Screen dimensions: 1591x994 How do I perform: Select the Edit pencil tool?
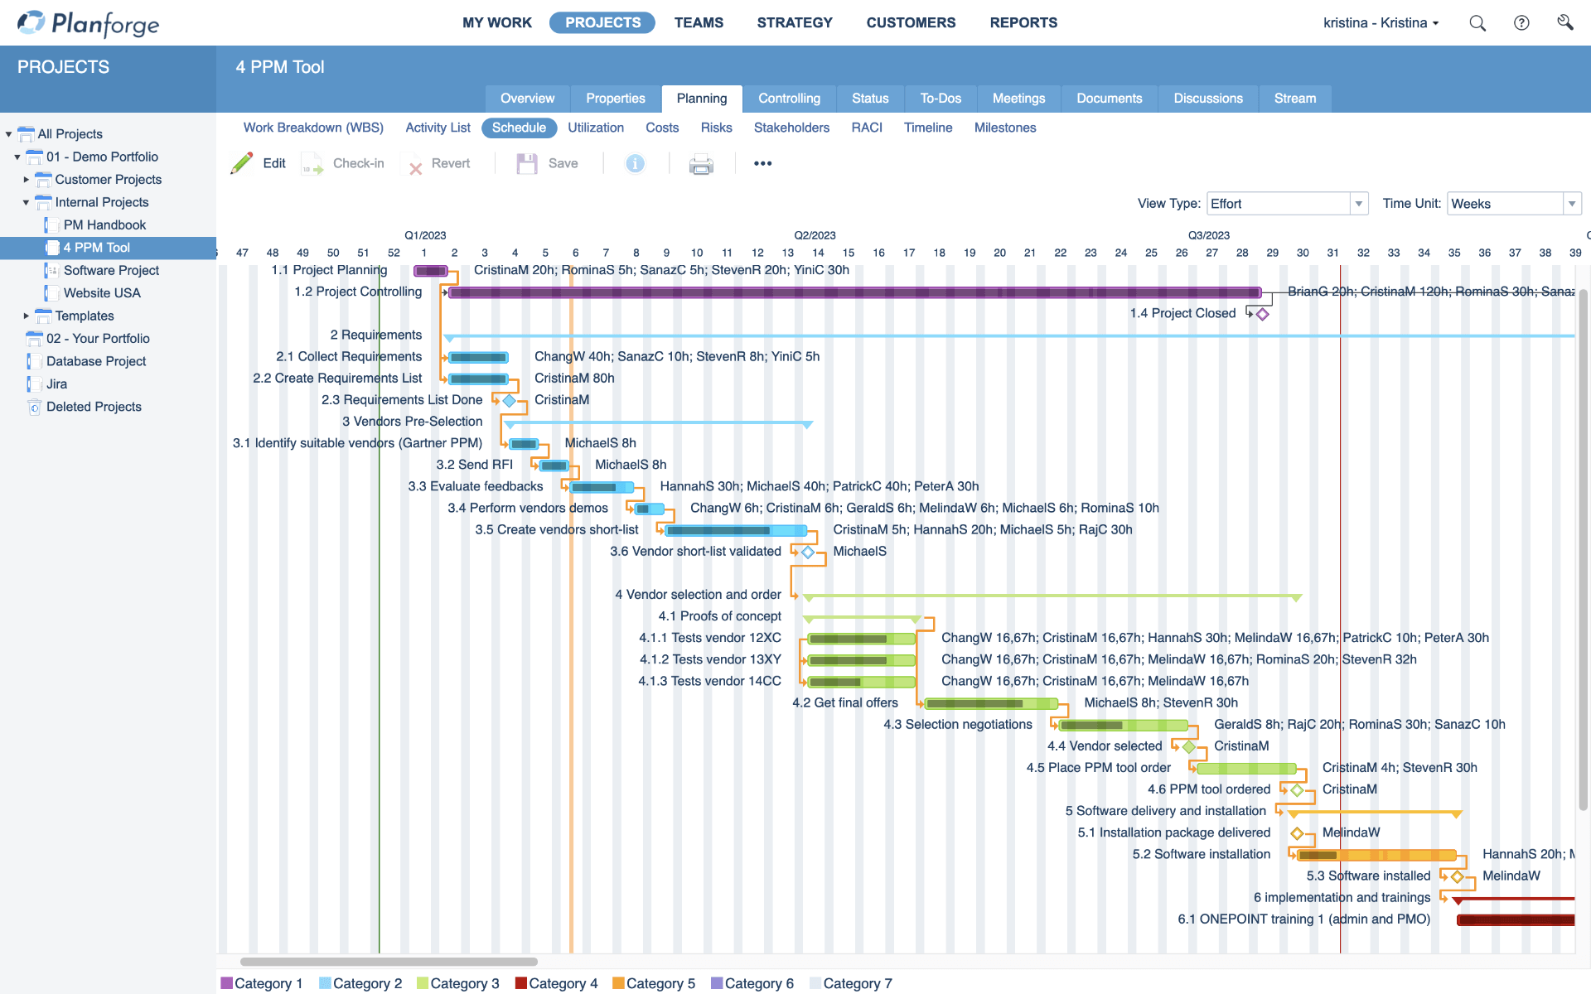(241, 163)
